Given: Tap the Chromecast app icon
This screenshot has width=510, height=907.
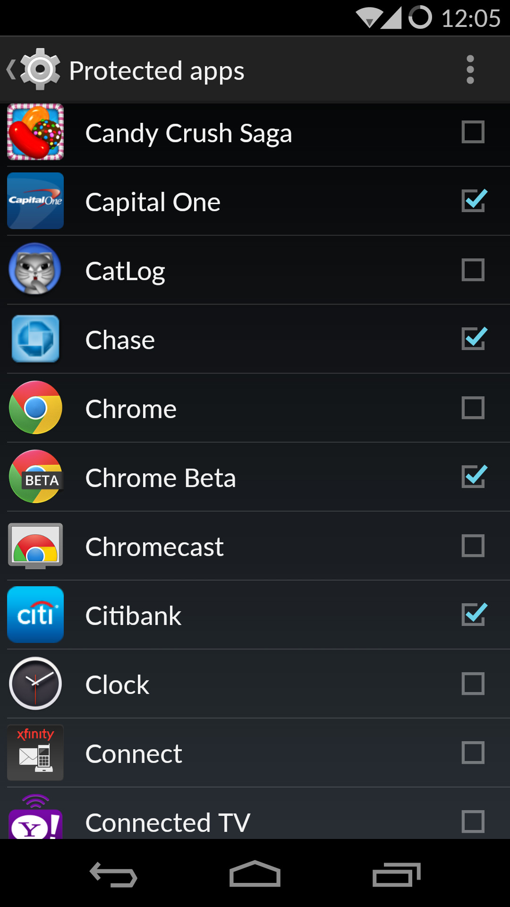Looking at the screenshot, I should pyautogui.click(x=35, y=546).
